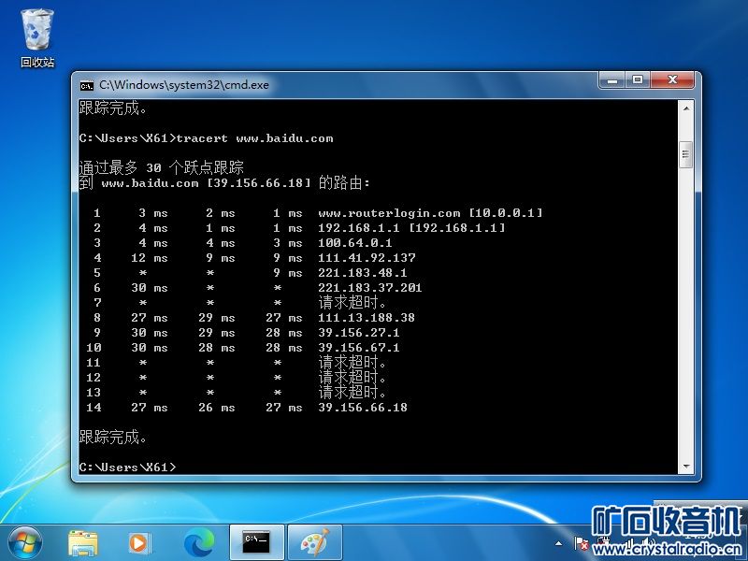This screenshot has height=561, width=748.
Task: Click the address '221.183.37.201'
Action: (370, 288)
